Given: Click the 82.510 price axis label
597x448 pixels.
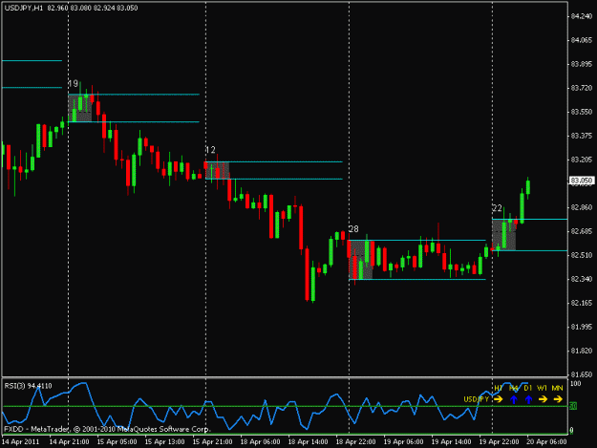Looking at the screenshot, I should [582, 255].
